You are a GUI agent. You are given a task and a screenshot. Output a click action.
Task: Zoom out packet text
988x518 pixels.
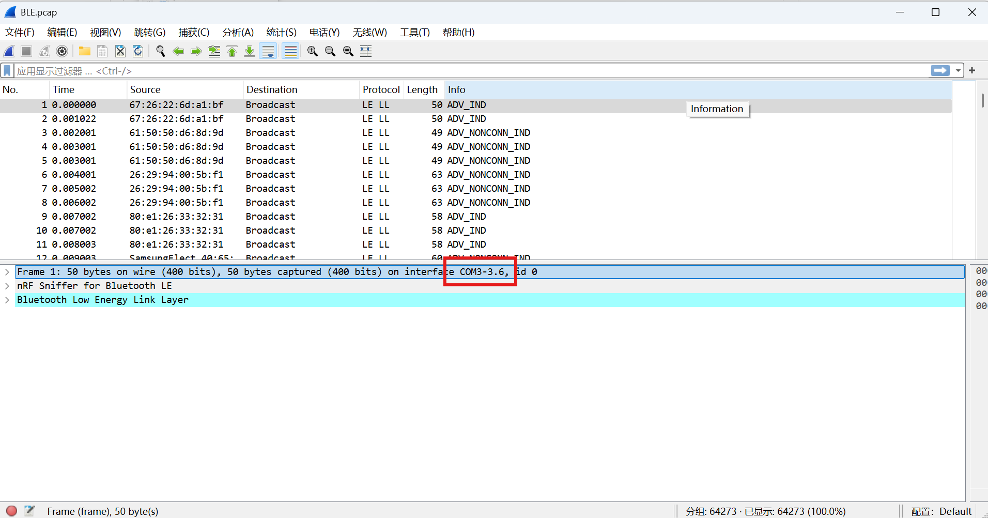click(330, 51)
